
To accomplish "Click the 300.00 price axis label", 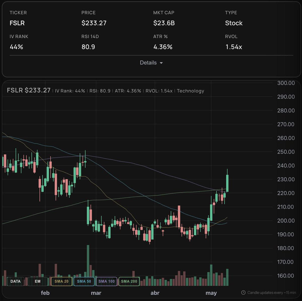I will click(286, 83).
